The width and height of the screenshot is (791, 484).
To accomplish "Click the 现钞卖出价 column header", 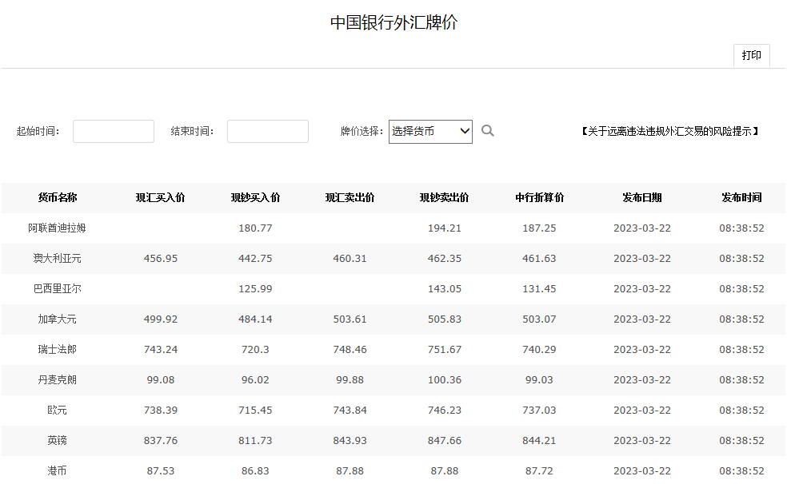I will click(x=445, y=198).
